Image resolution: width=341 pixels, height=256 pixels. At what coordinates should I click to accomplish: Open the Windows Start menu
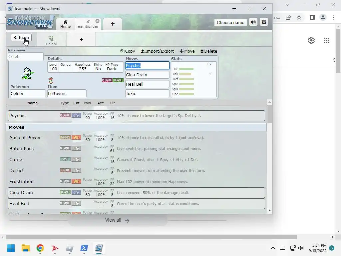pyautogui.click(x=11, y=248)
